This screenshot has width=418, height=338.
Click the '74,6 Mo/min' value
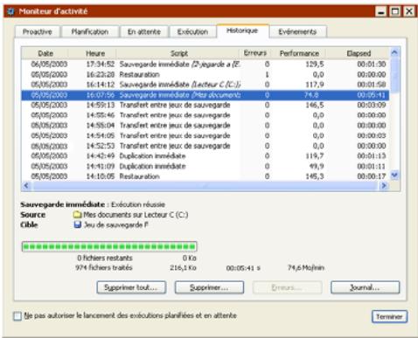306,267
